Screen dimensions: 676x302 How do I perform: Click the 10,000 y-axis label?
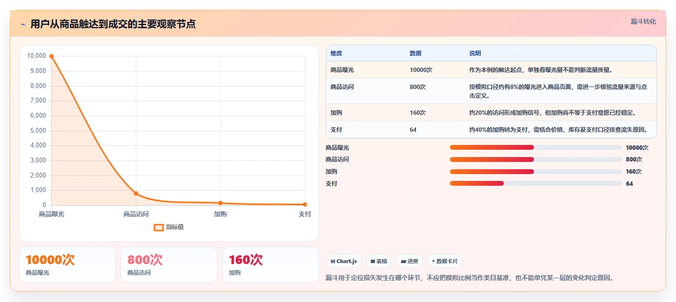(x=36, y=56)
